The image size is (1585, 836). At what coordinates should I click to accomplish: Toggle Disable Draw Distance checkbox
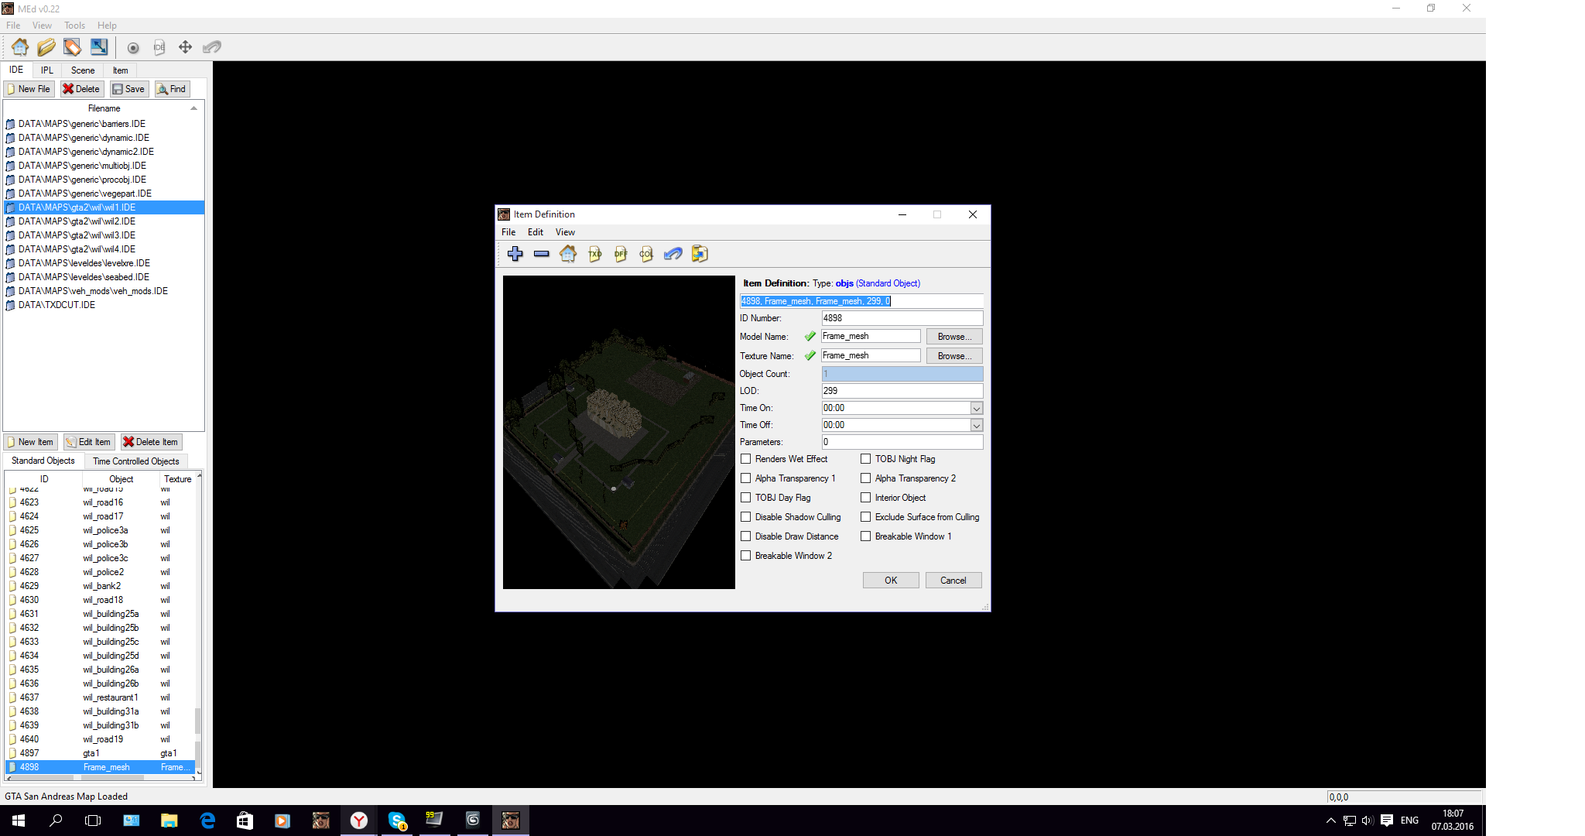746,536
